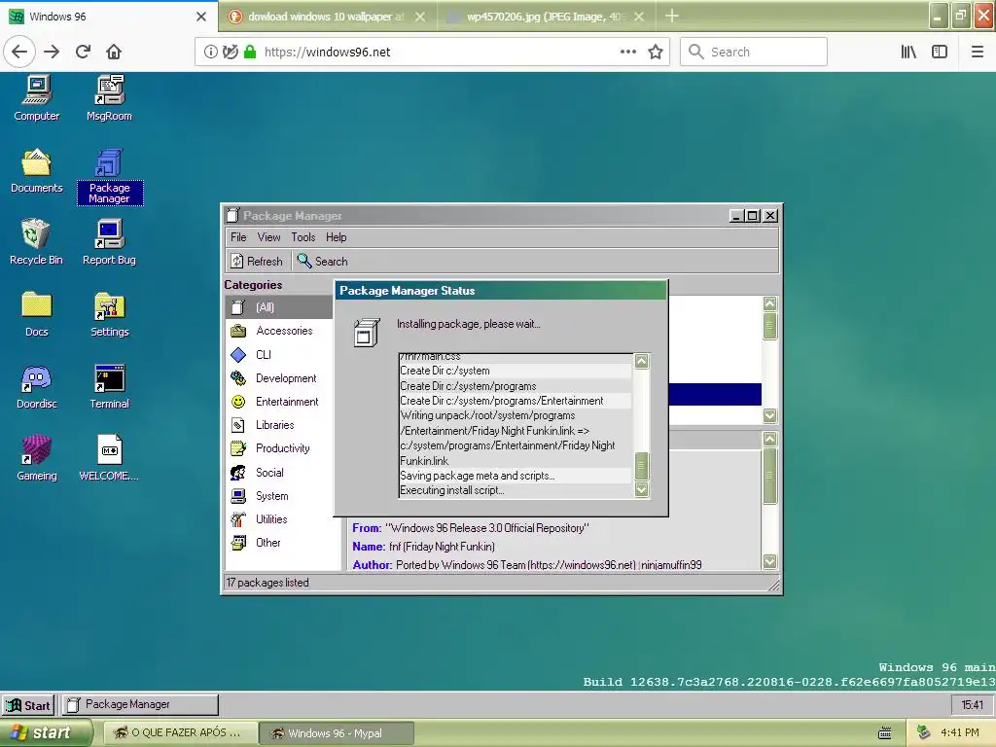This screenshot has height=747, width=996.
Task: Click the install log scrollbar thumb
Action: (642, 467)
